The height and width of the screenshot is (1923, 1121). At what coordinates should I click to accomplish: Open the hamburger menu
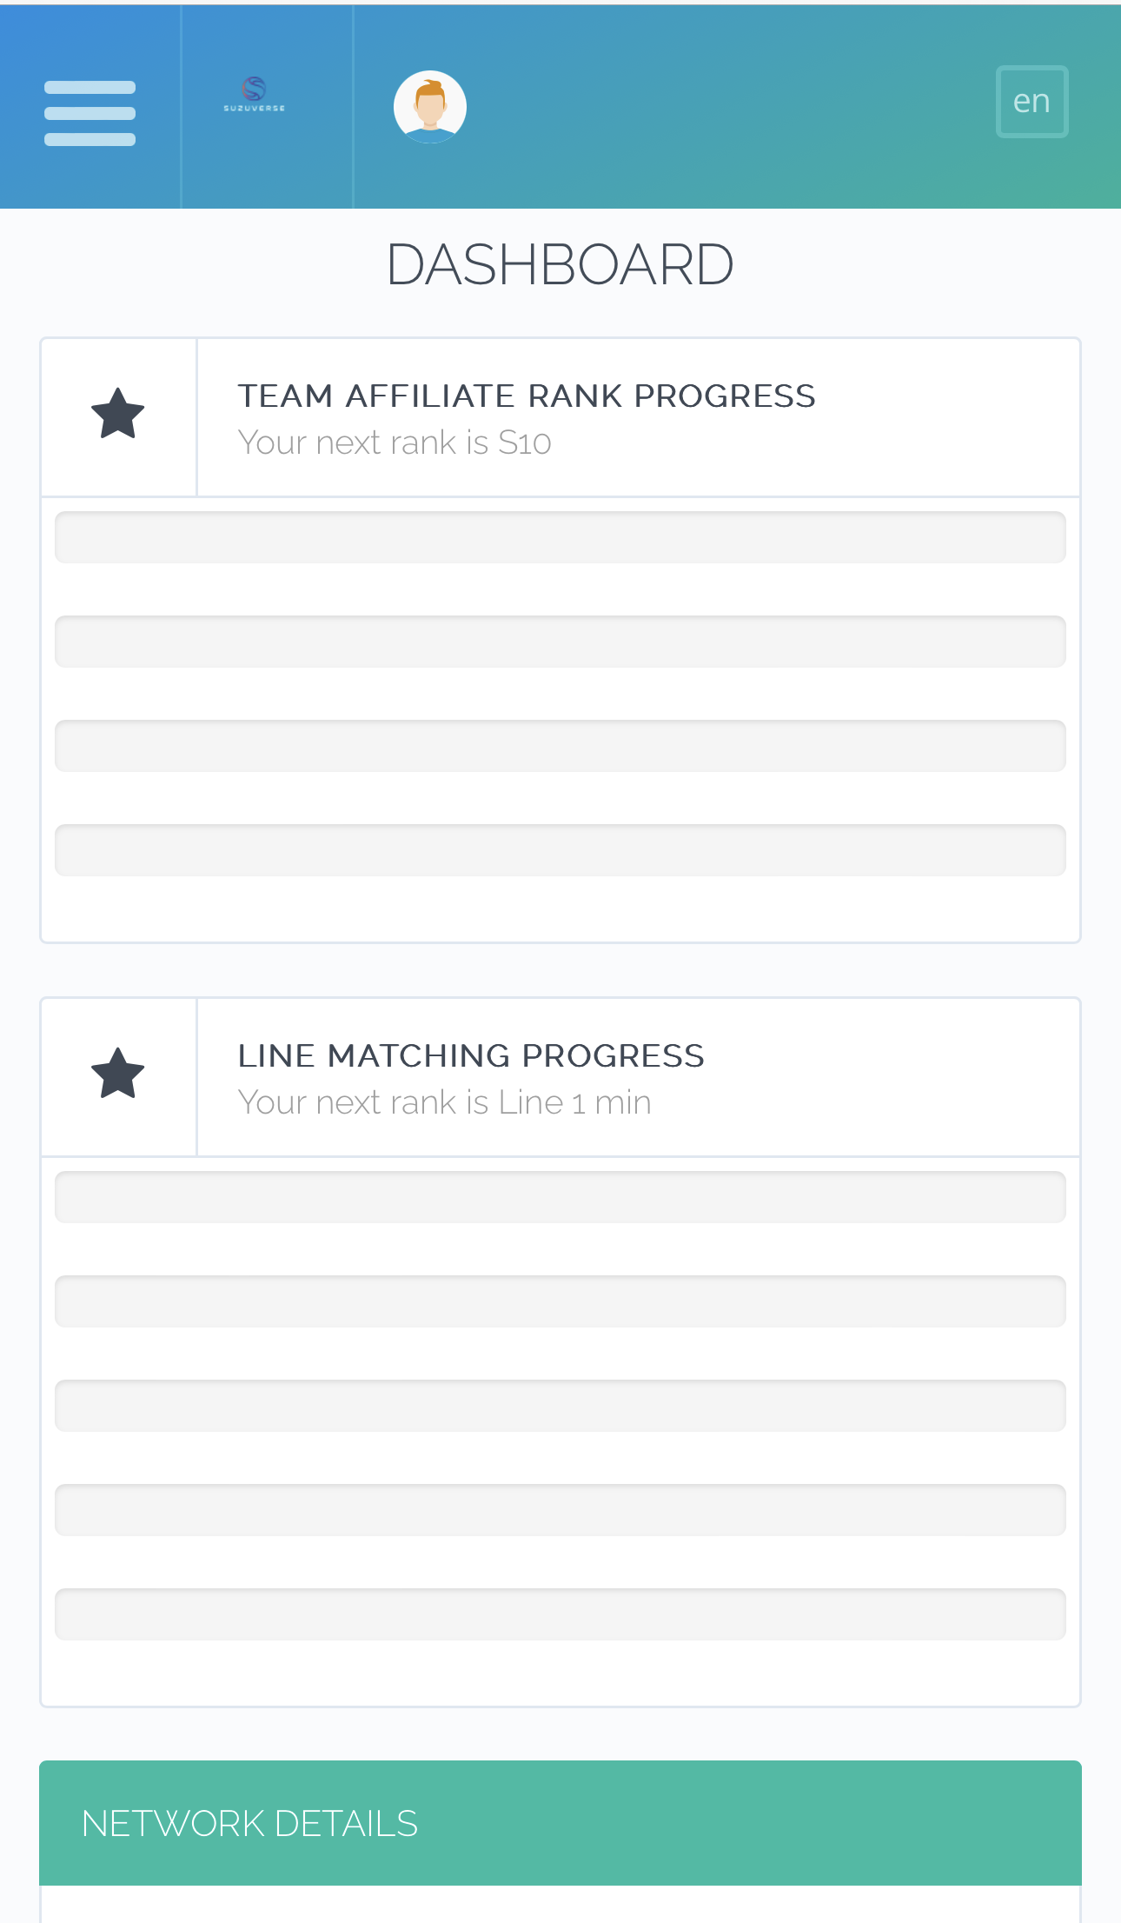pyautogui.click(x=90, y=112)
